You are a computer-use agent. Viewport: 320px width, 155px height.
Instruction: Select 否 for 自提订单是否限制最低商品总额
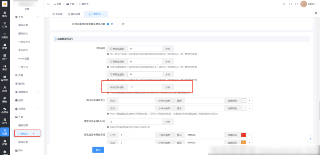119,24
